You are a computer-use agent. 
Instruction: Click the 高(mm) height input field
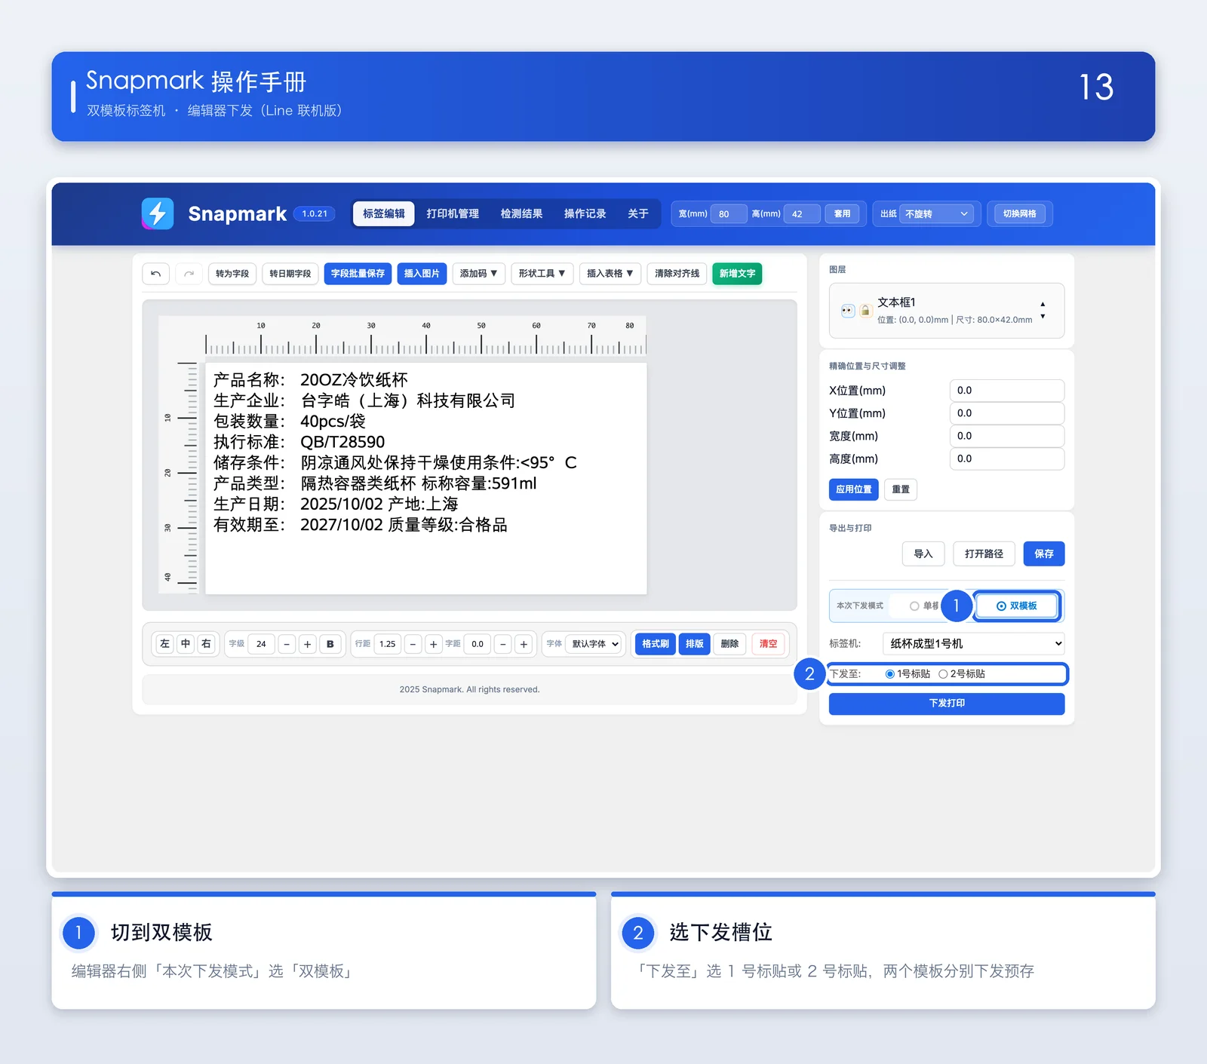(x=802, y=214)
